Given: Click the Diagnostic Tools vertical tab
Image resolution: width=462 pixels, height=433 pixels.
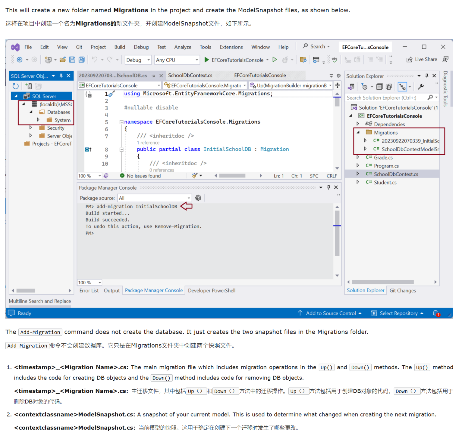Looking at the screenshot, I should coord(445,89).
